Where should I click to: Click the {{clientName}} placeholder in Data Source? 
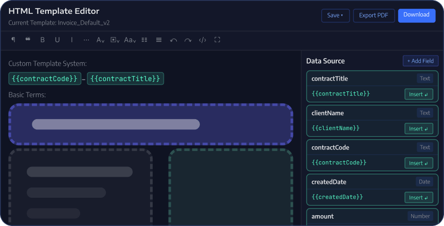[x=336, y=128]
